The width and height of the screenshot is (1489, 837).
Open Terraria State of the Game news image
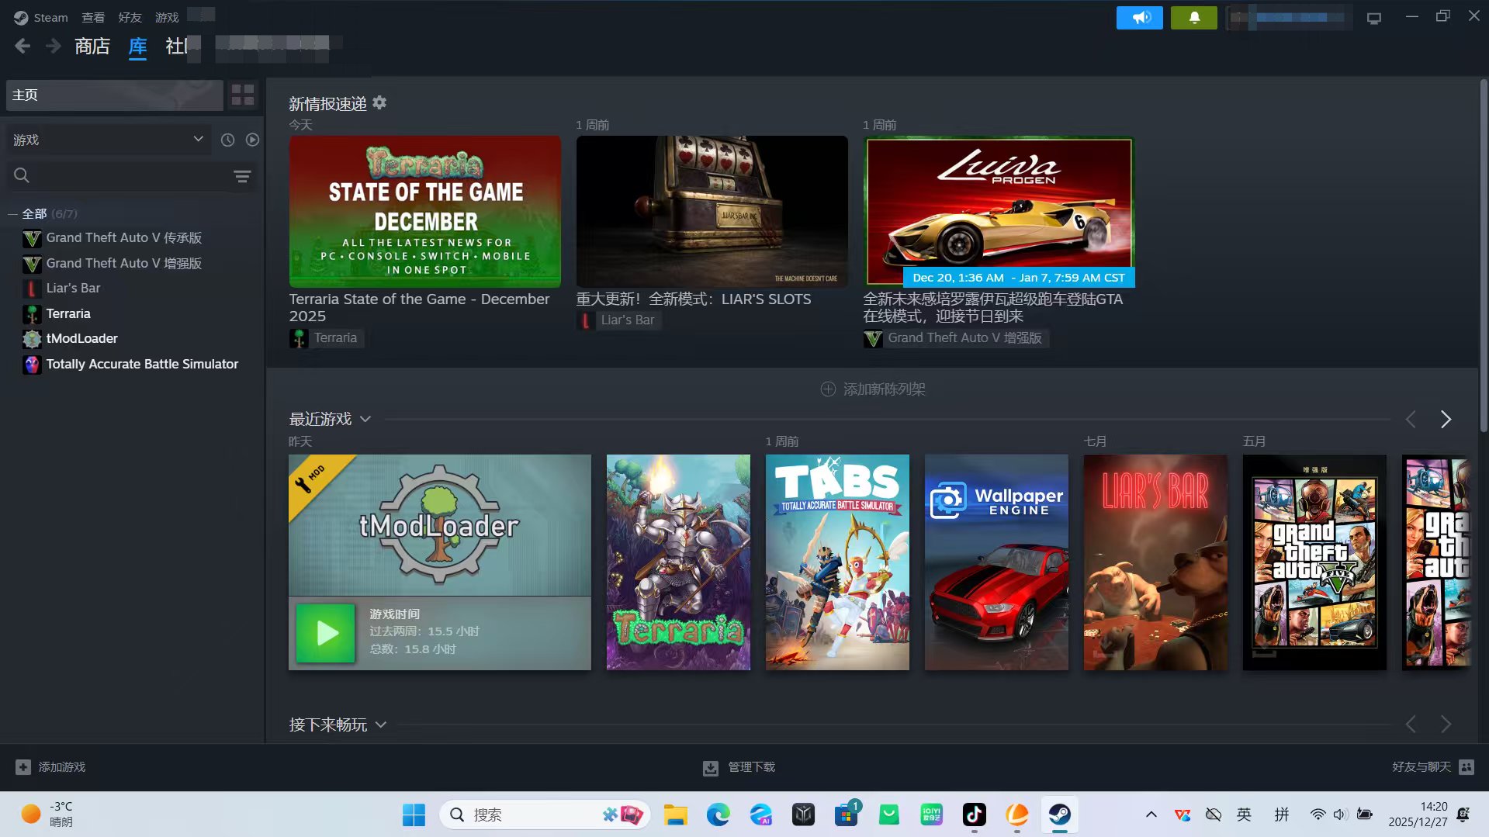(424, 211)
